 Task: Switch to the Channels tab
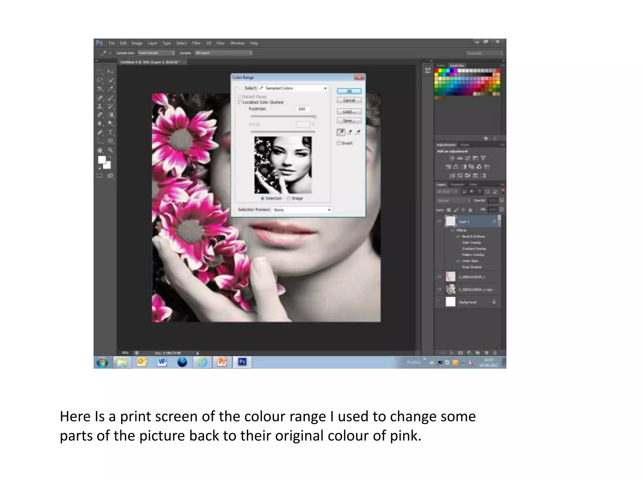point(457,185)
